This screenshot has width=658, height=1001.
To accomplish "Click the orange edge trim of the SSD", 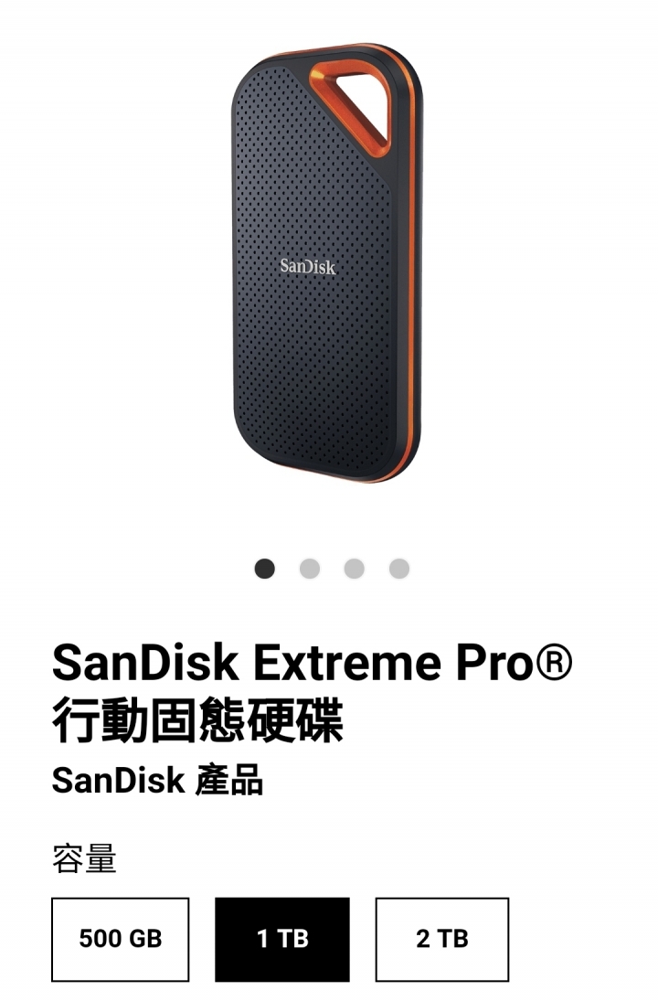I will 410,268.
